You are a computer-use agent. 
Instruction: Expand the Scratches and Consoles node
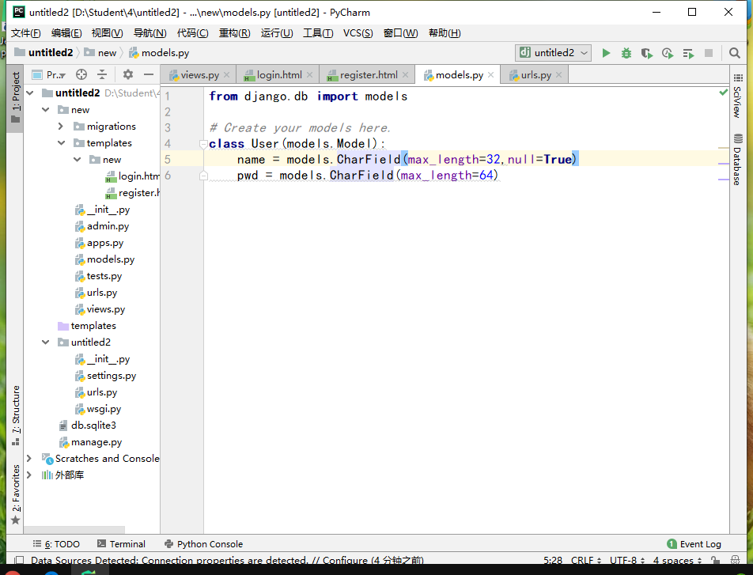pos(29,459)
